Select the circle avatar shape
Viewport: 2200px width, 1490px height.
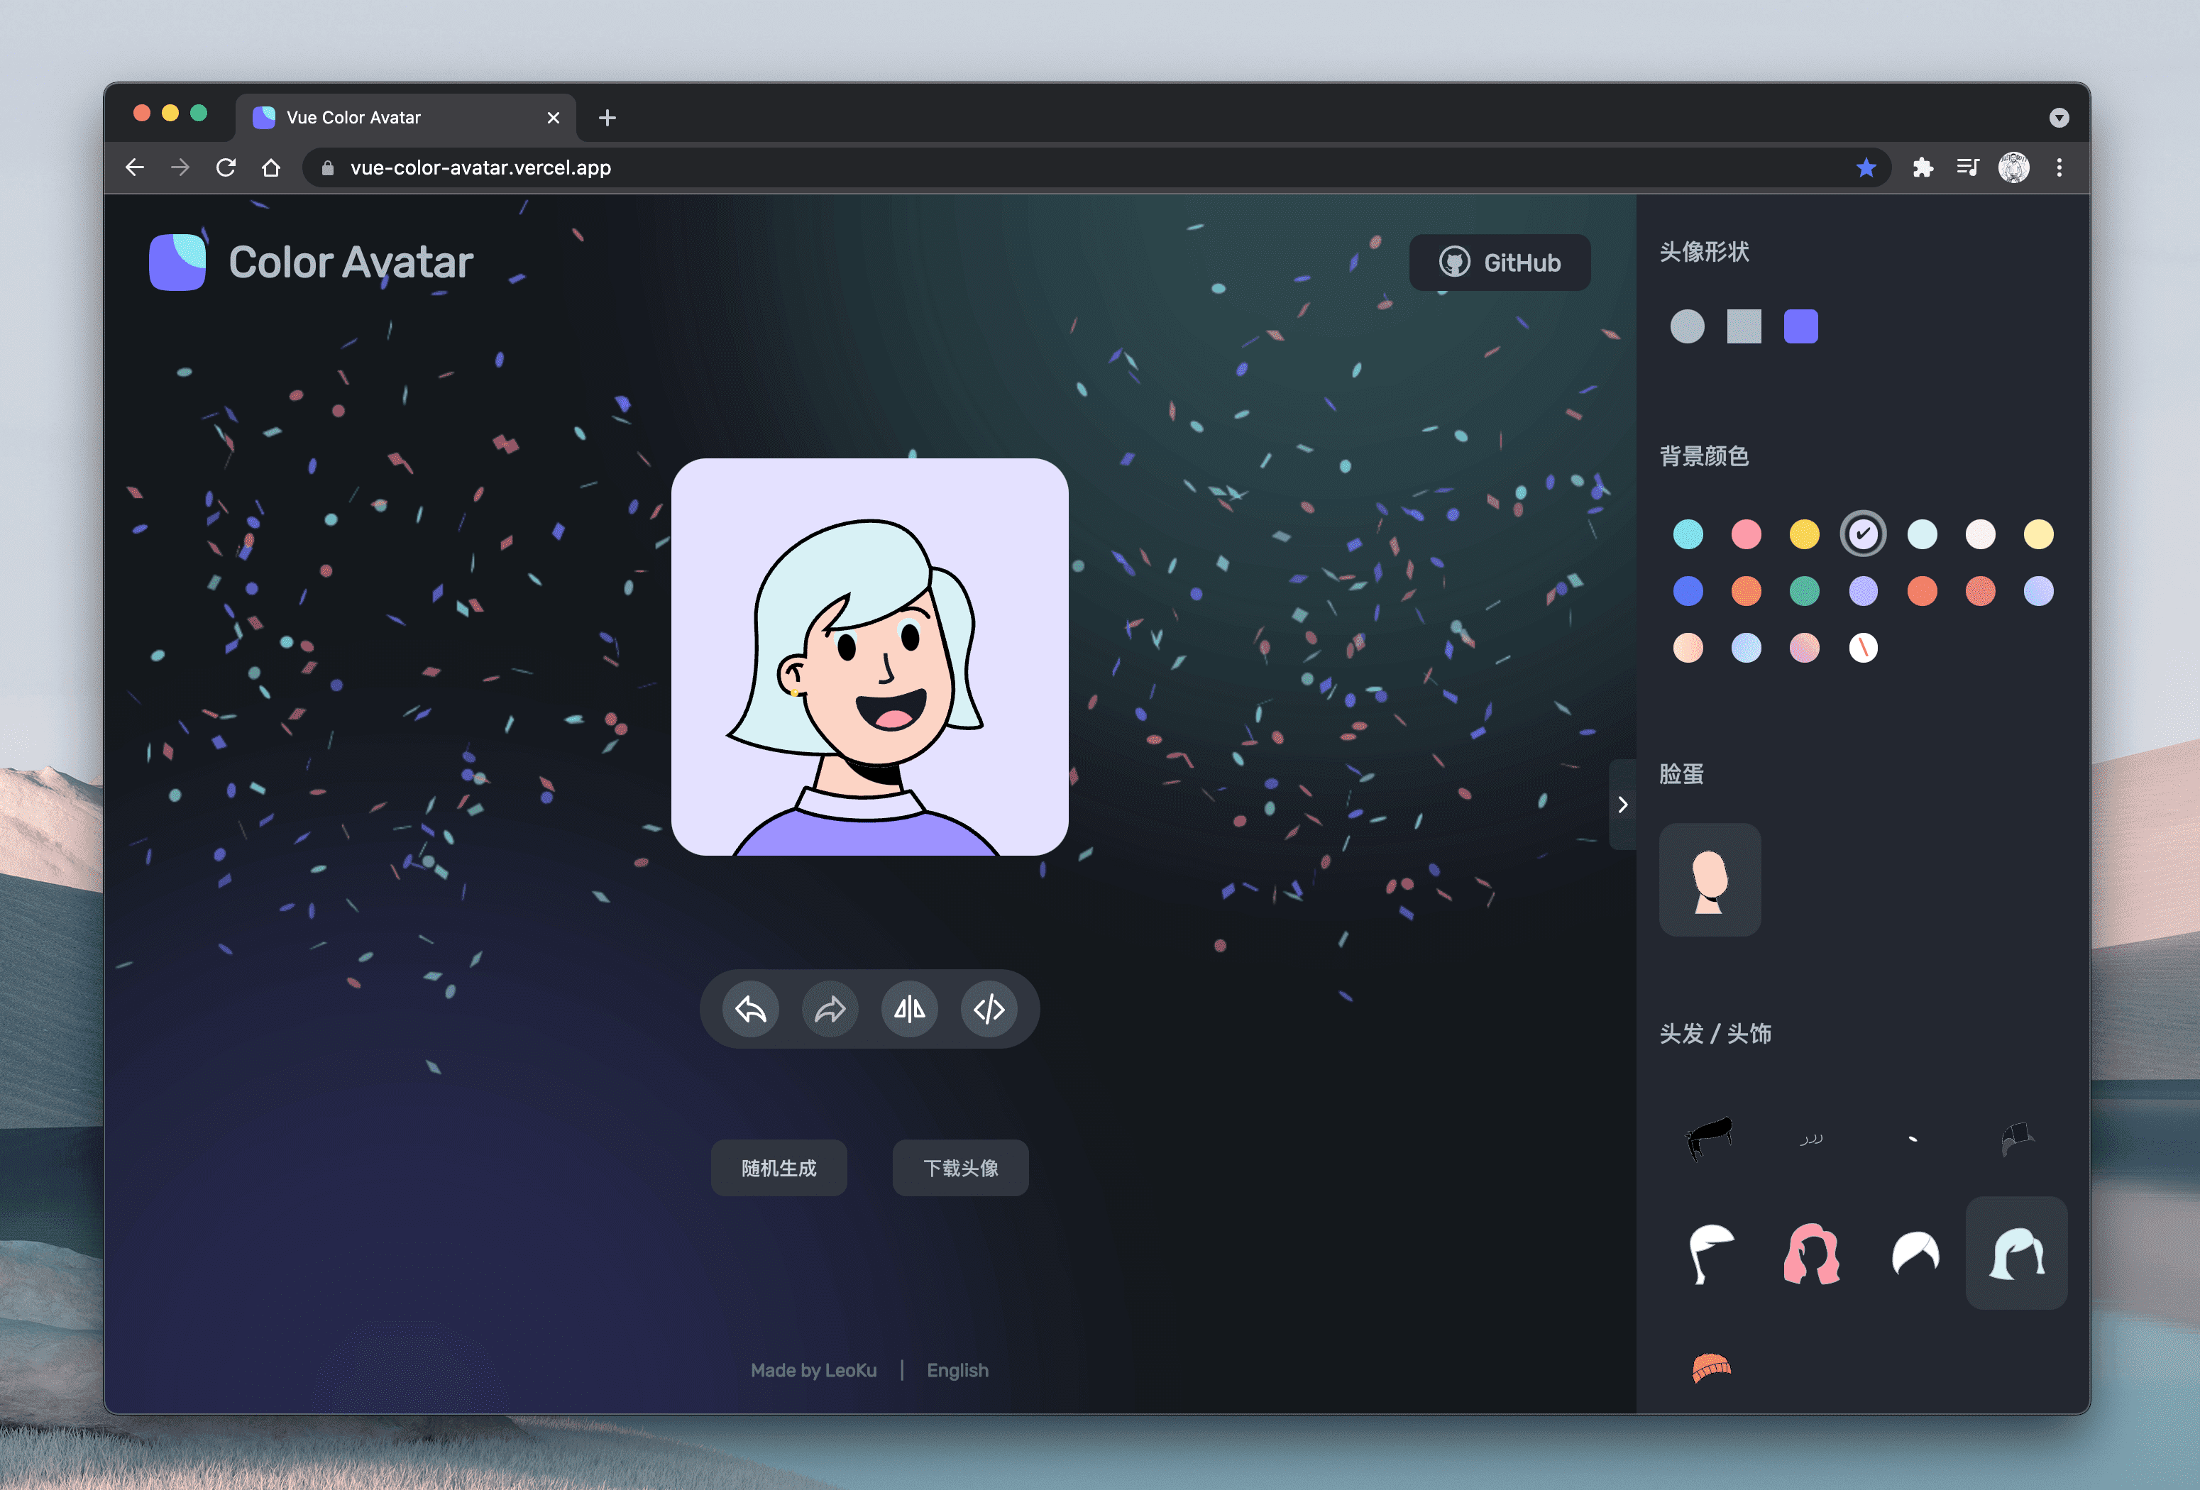pyautogui.click(x=1687, y=326)
